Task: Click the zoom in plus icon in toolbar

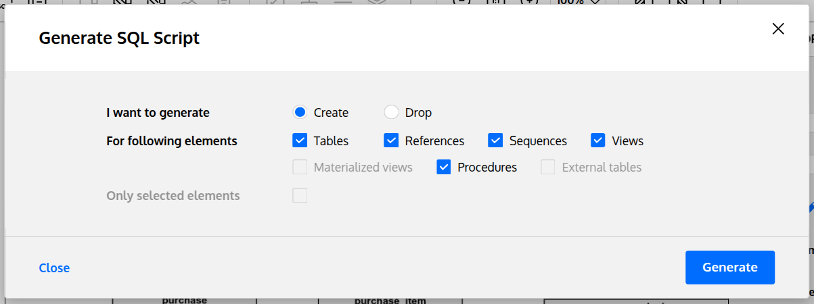Action: [x=529, y=2]
